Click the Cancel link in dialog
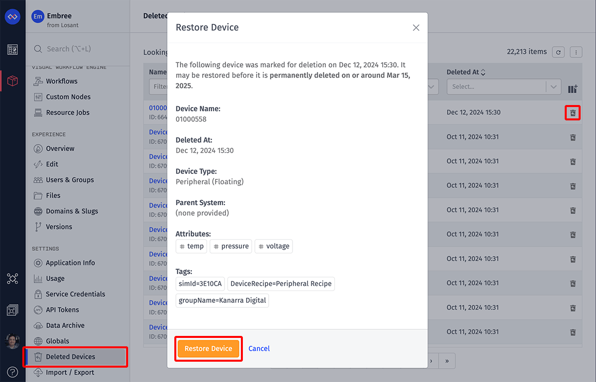Screen dimensions: 596x382 tap(259, 349)
